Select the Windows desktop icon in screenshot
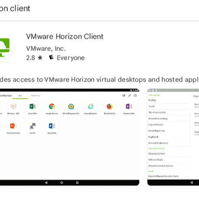Screen dimensions: 199x199 pyautogui.click(x=13, y=106)
